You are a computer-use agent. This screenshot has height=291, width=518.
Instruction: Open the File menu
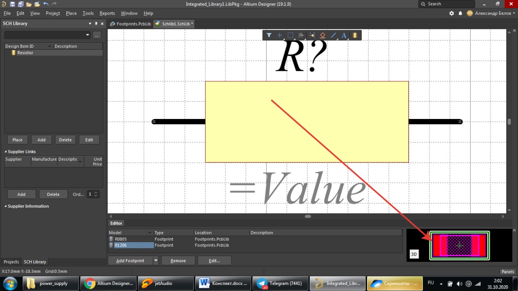(x=7, y=13)
